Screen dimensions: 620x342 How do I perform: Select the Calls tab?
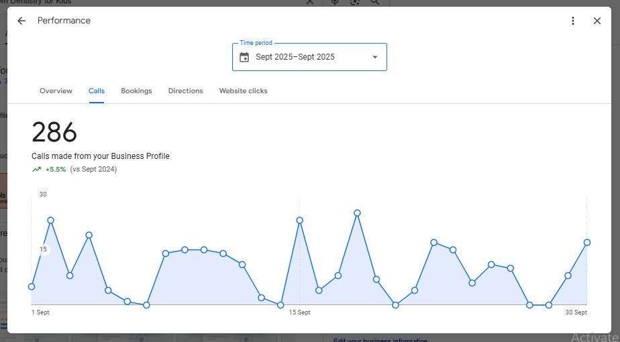click(97, 91)
